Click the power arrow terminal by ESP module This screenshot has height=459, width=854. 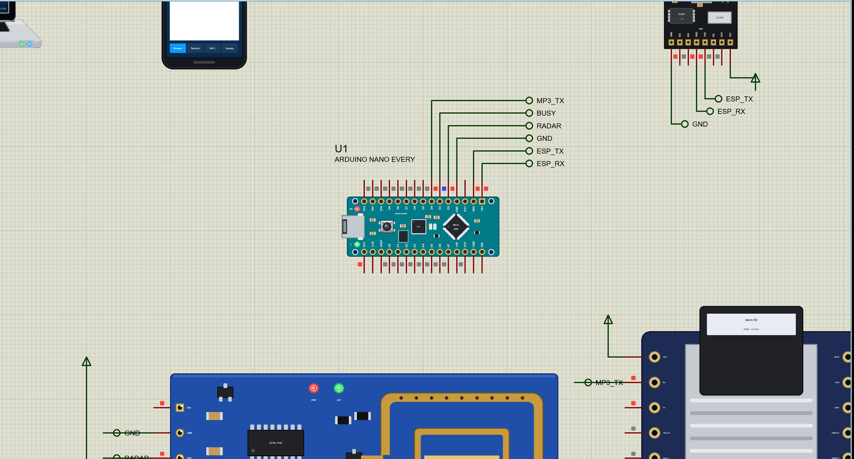coord(755,78)
